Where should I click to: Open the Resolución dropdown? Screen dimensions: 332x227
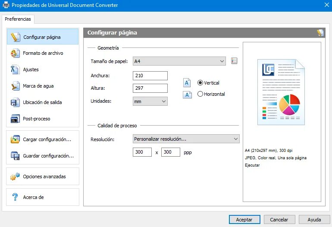click(x=186, y=139)
